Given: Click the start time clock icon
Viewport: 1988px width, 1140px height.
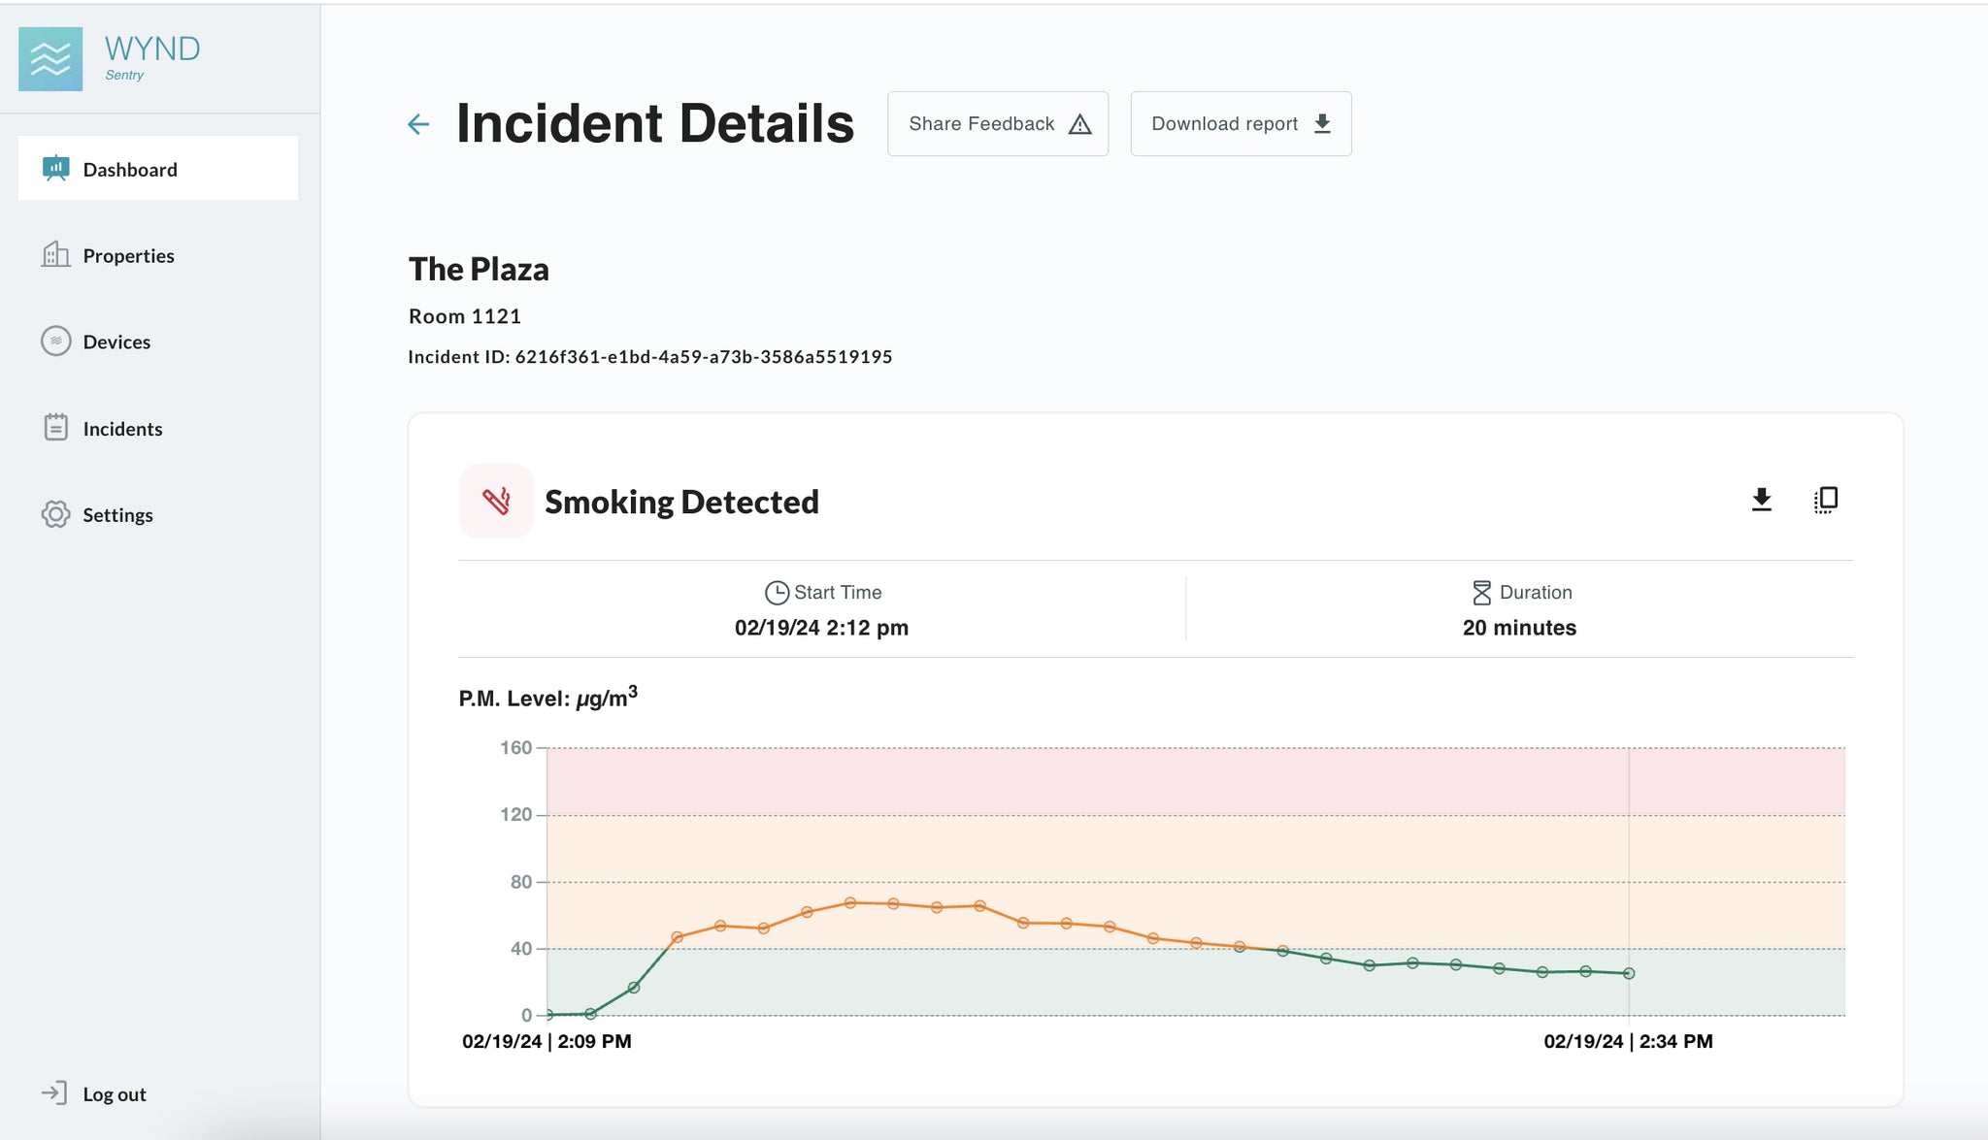Looking at the screenshot, I should pos(776,591).
